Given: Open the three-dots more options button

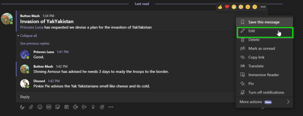Looking at the screenshot, I should [263, 7].
